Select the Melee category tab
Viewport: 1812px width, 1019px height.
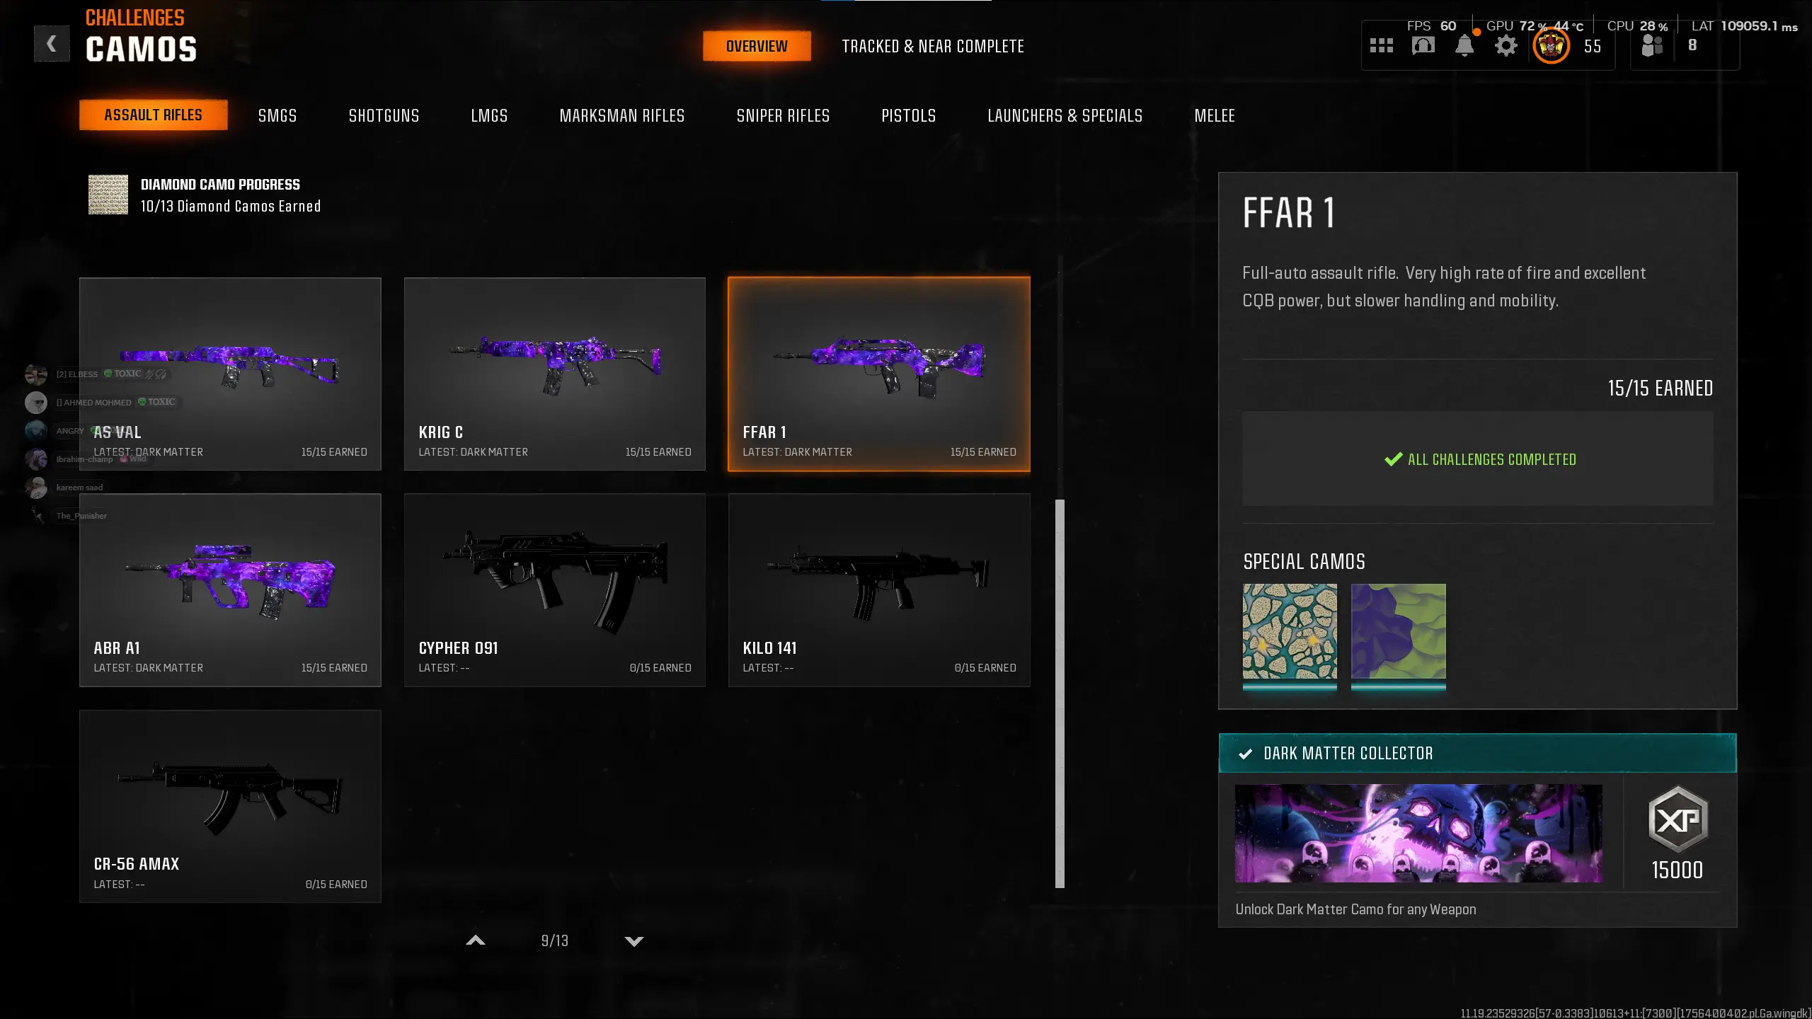click(1215, 115)
